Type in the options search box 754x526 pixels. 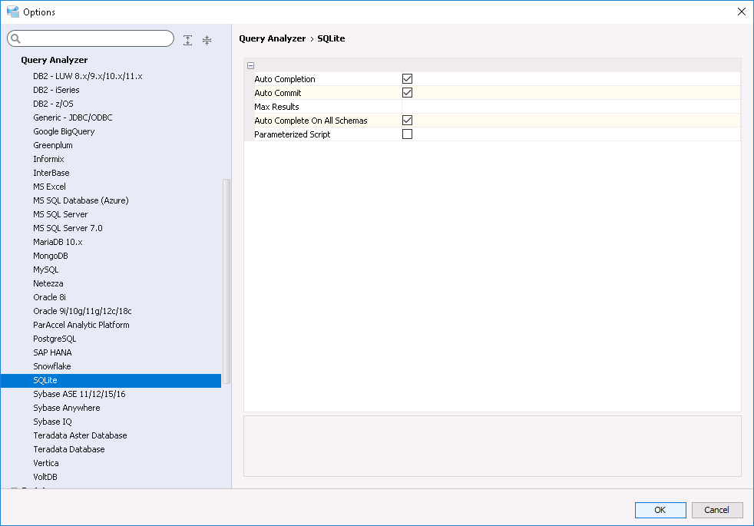pos(96,39)
